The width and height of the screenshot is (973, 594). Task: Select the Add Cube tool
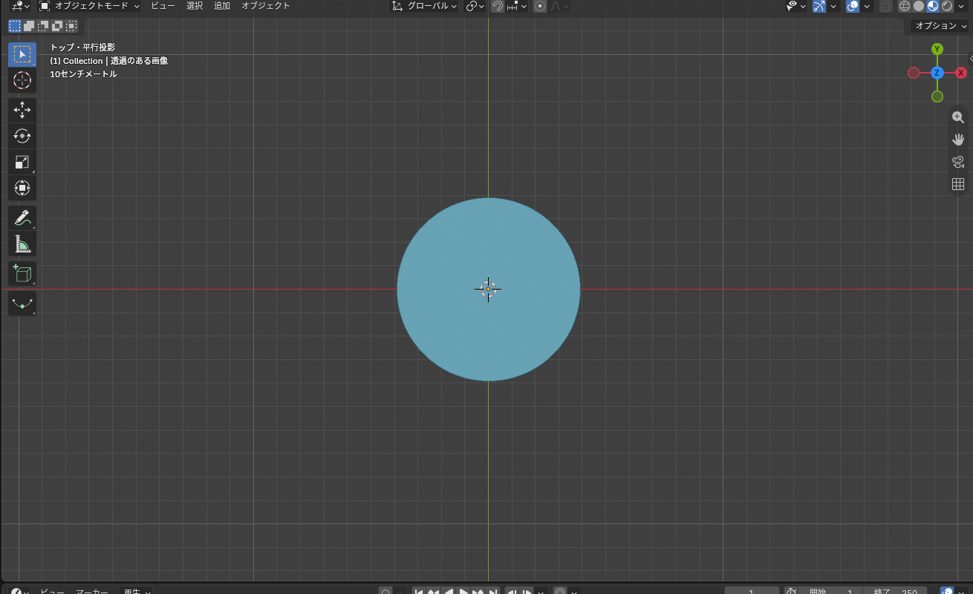click(x=22, y=274)
